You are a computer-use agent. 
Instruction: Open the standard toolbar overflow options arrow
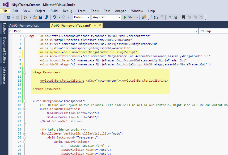[149, 19]
